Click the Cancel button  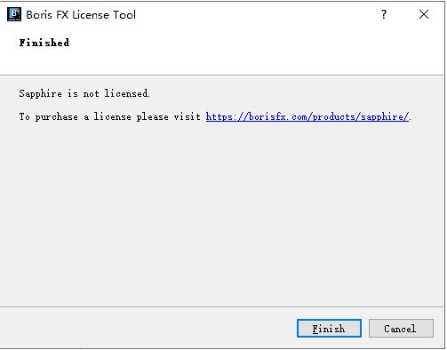point(401,329)
